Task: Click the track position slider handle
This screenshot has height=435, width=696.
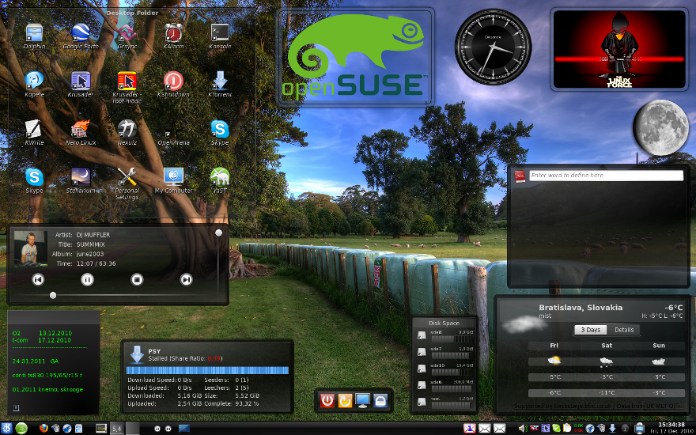Action: coord(53,295)
